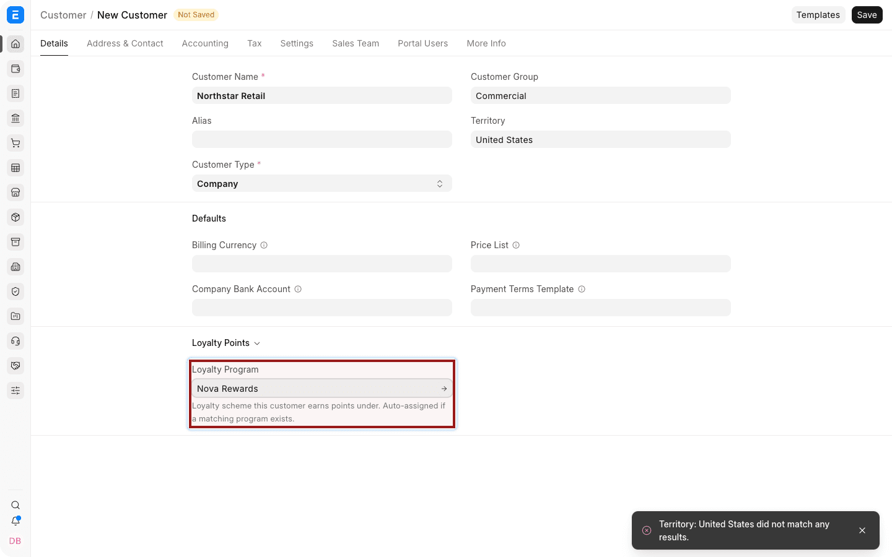
Task: Open the package box icon in sidebar
Action: [15, 217]
